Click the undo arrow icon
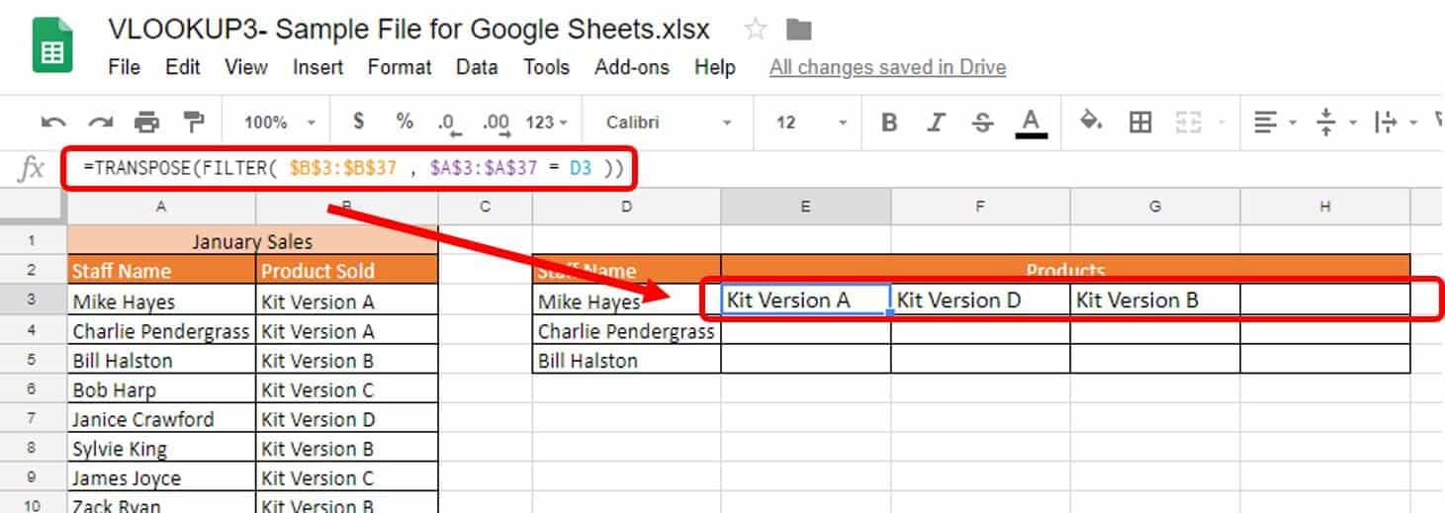Image resolution: width=1445 pixels, height=513 pixels. pos(53,123)
